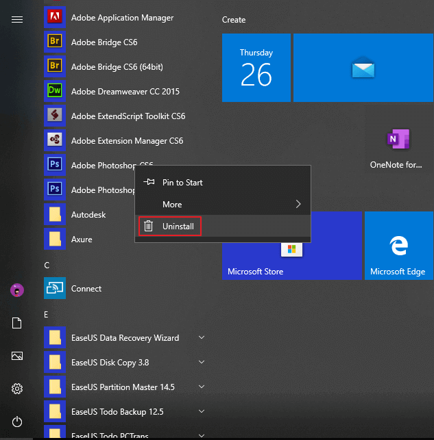Open the Microsoft Edge tile
The image size is (434, 440).
pyautogui.click(x=398, y=246)
